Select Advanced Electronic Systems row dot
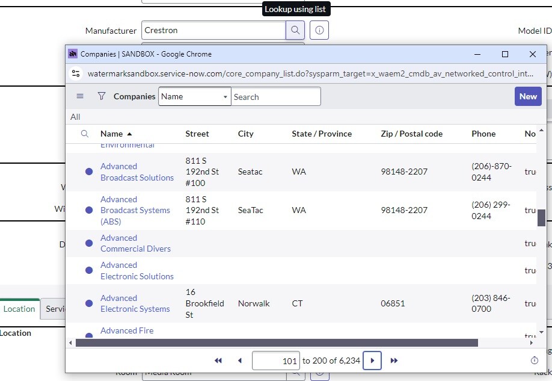Image resolution: width=552 pixels, height=381 pixels. click(89, 303)
